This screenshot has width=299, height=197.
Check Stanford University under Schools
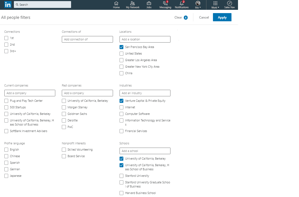click(x=121, y=176)
